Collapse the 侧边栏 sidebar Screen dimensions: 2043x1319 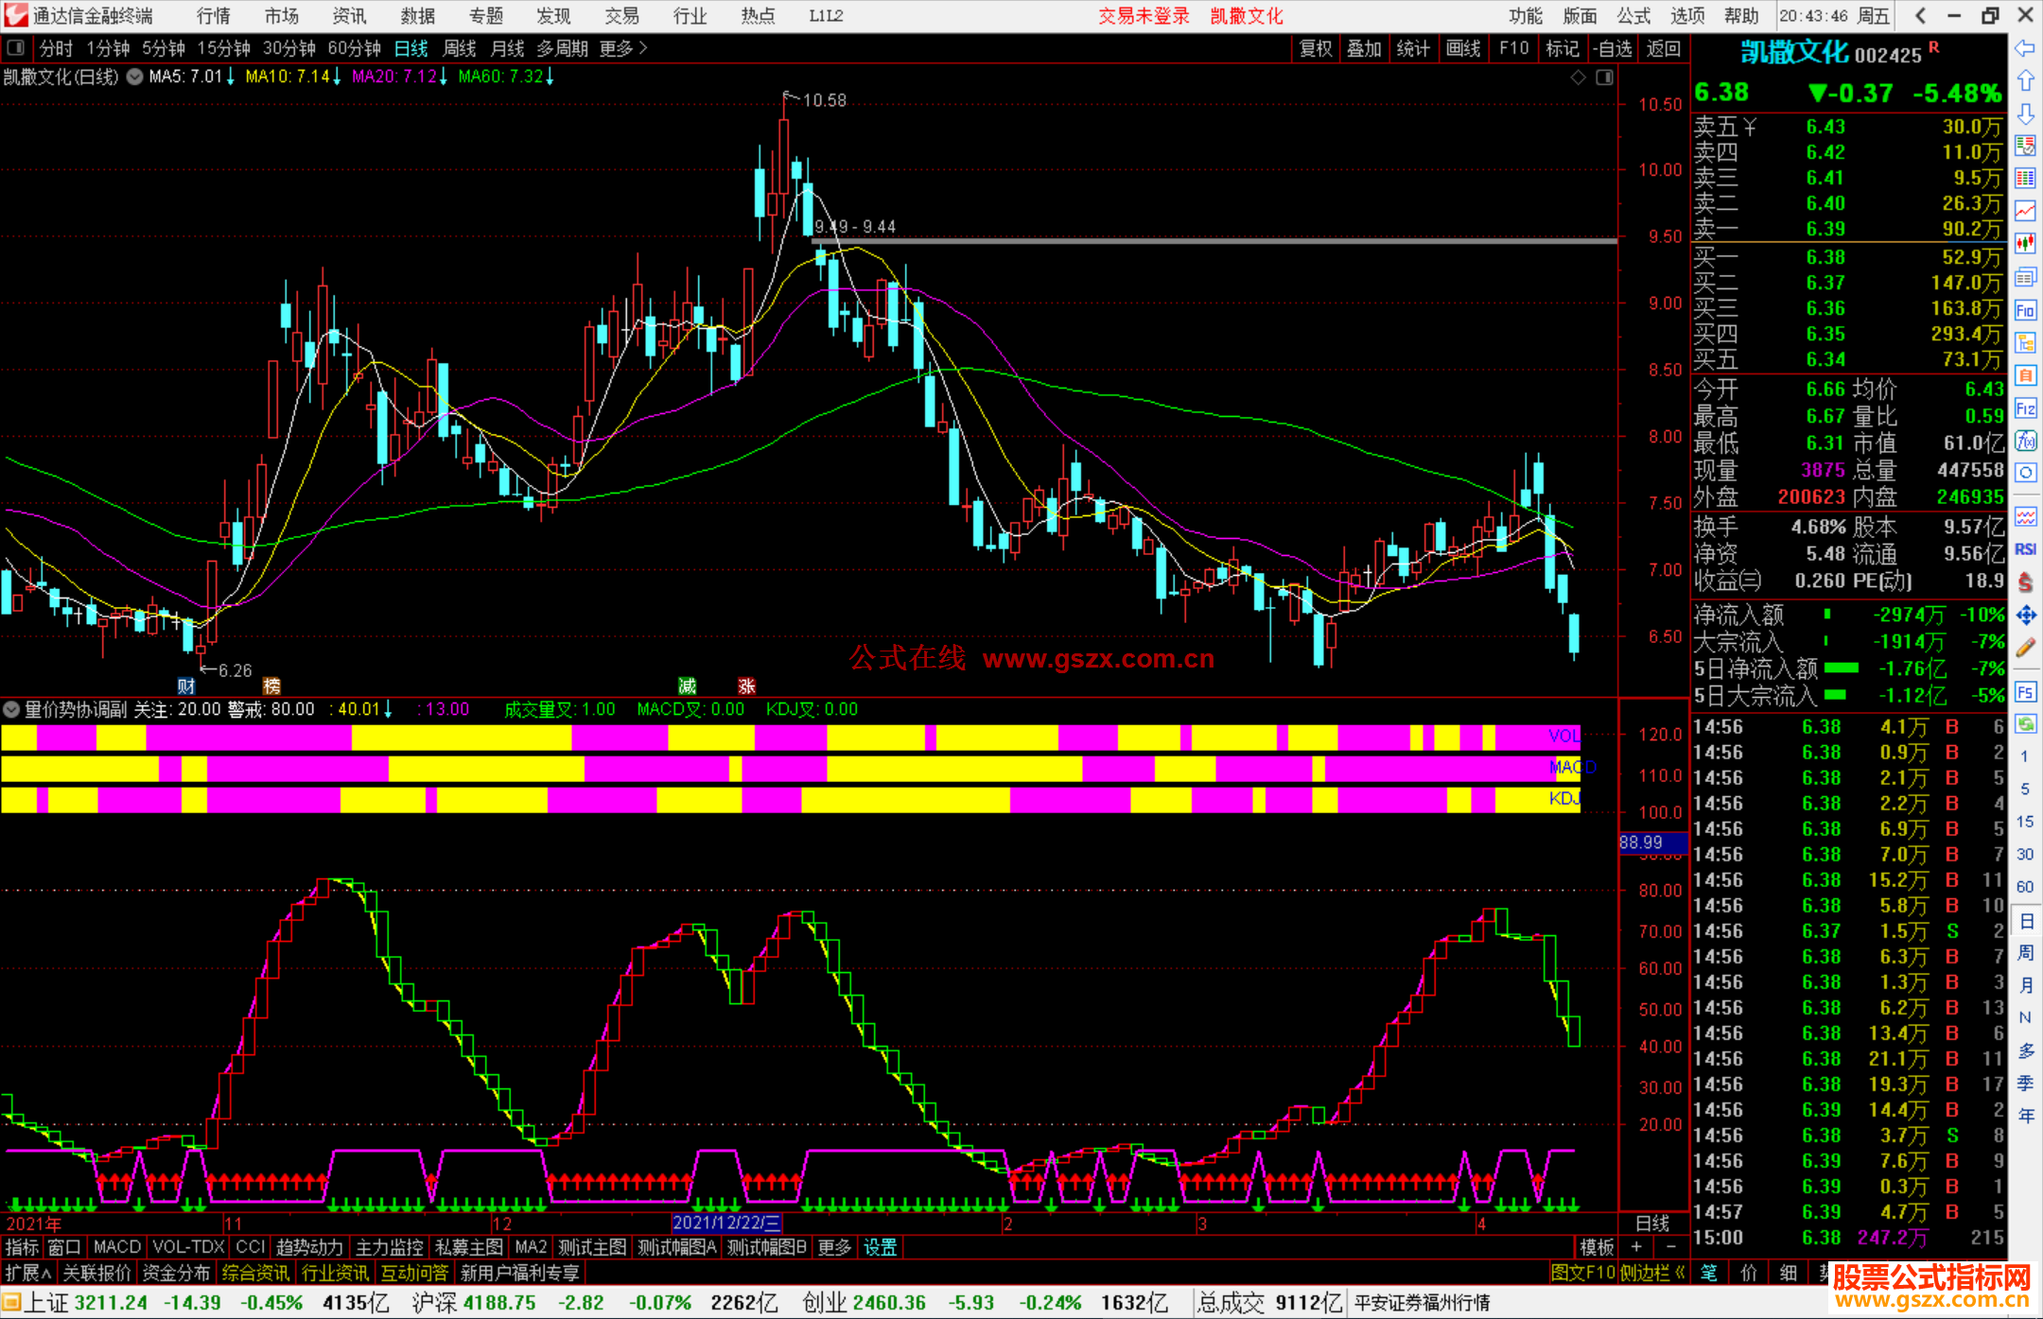pos(1653,1273)
